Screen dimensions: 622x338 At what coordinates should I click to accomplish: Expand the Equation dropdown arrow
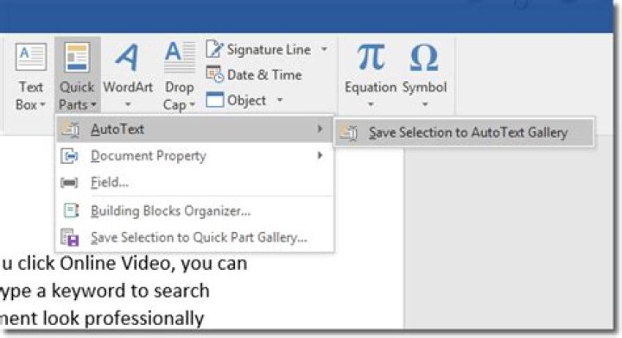click(371, 105)
